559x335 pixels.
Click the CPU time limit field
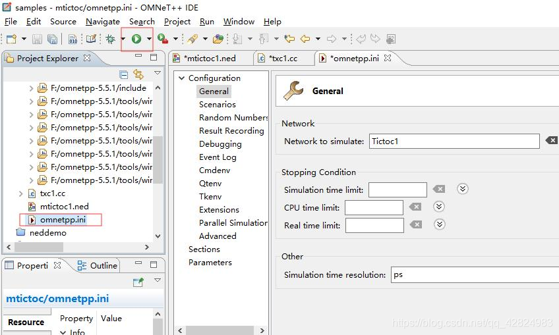point(374,207)
